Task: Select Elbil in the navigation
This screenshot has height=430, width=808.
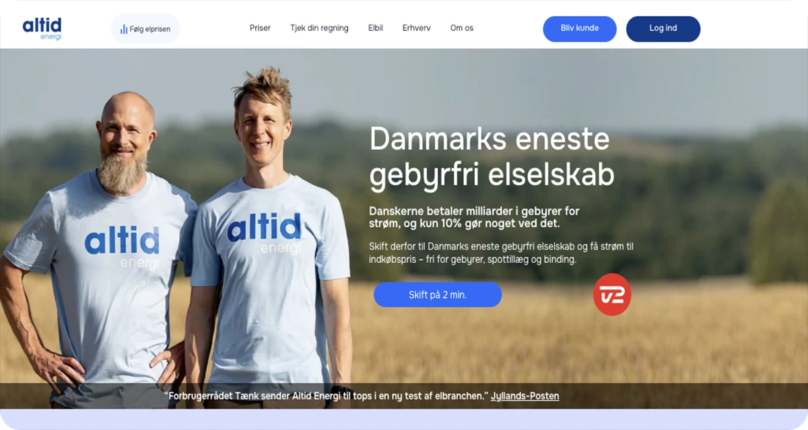Action: point(376,28)
